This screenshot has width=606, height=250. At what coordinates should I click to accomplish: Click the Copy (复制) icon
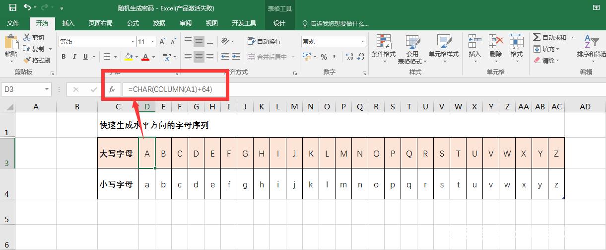[27, 49]
